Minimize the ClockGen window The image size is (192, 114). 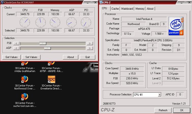pos(88,3)
